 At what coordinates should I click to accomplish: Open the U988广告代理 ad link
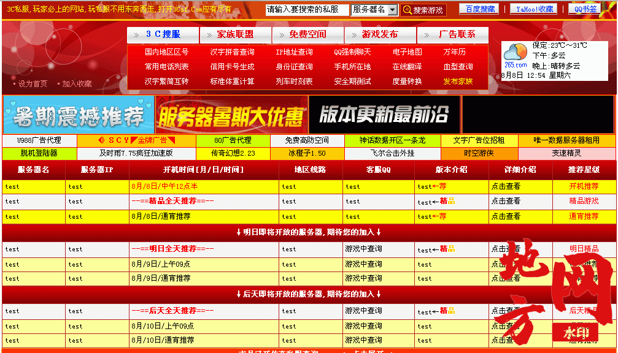click(39, 140)
